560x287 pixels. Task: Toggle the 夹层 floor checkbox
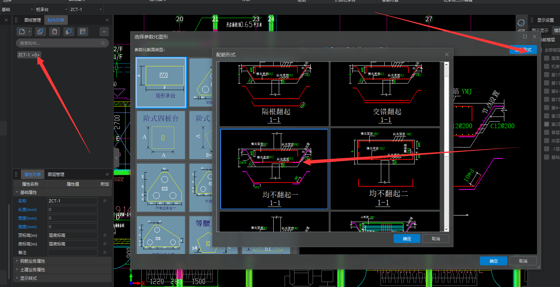(547, 141)
